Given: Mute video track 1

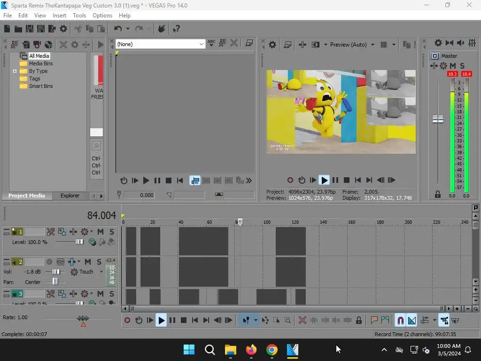Looking at the screenshot, I should click(x=101, y=232).
